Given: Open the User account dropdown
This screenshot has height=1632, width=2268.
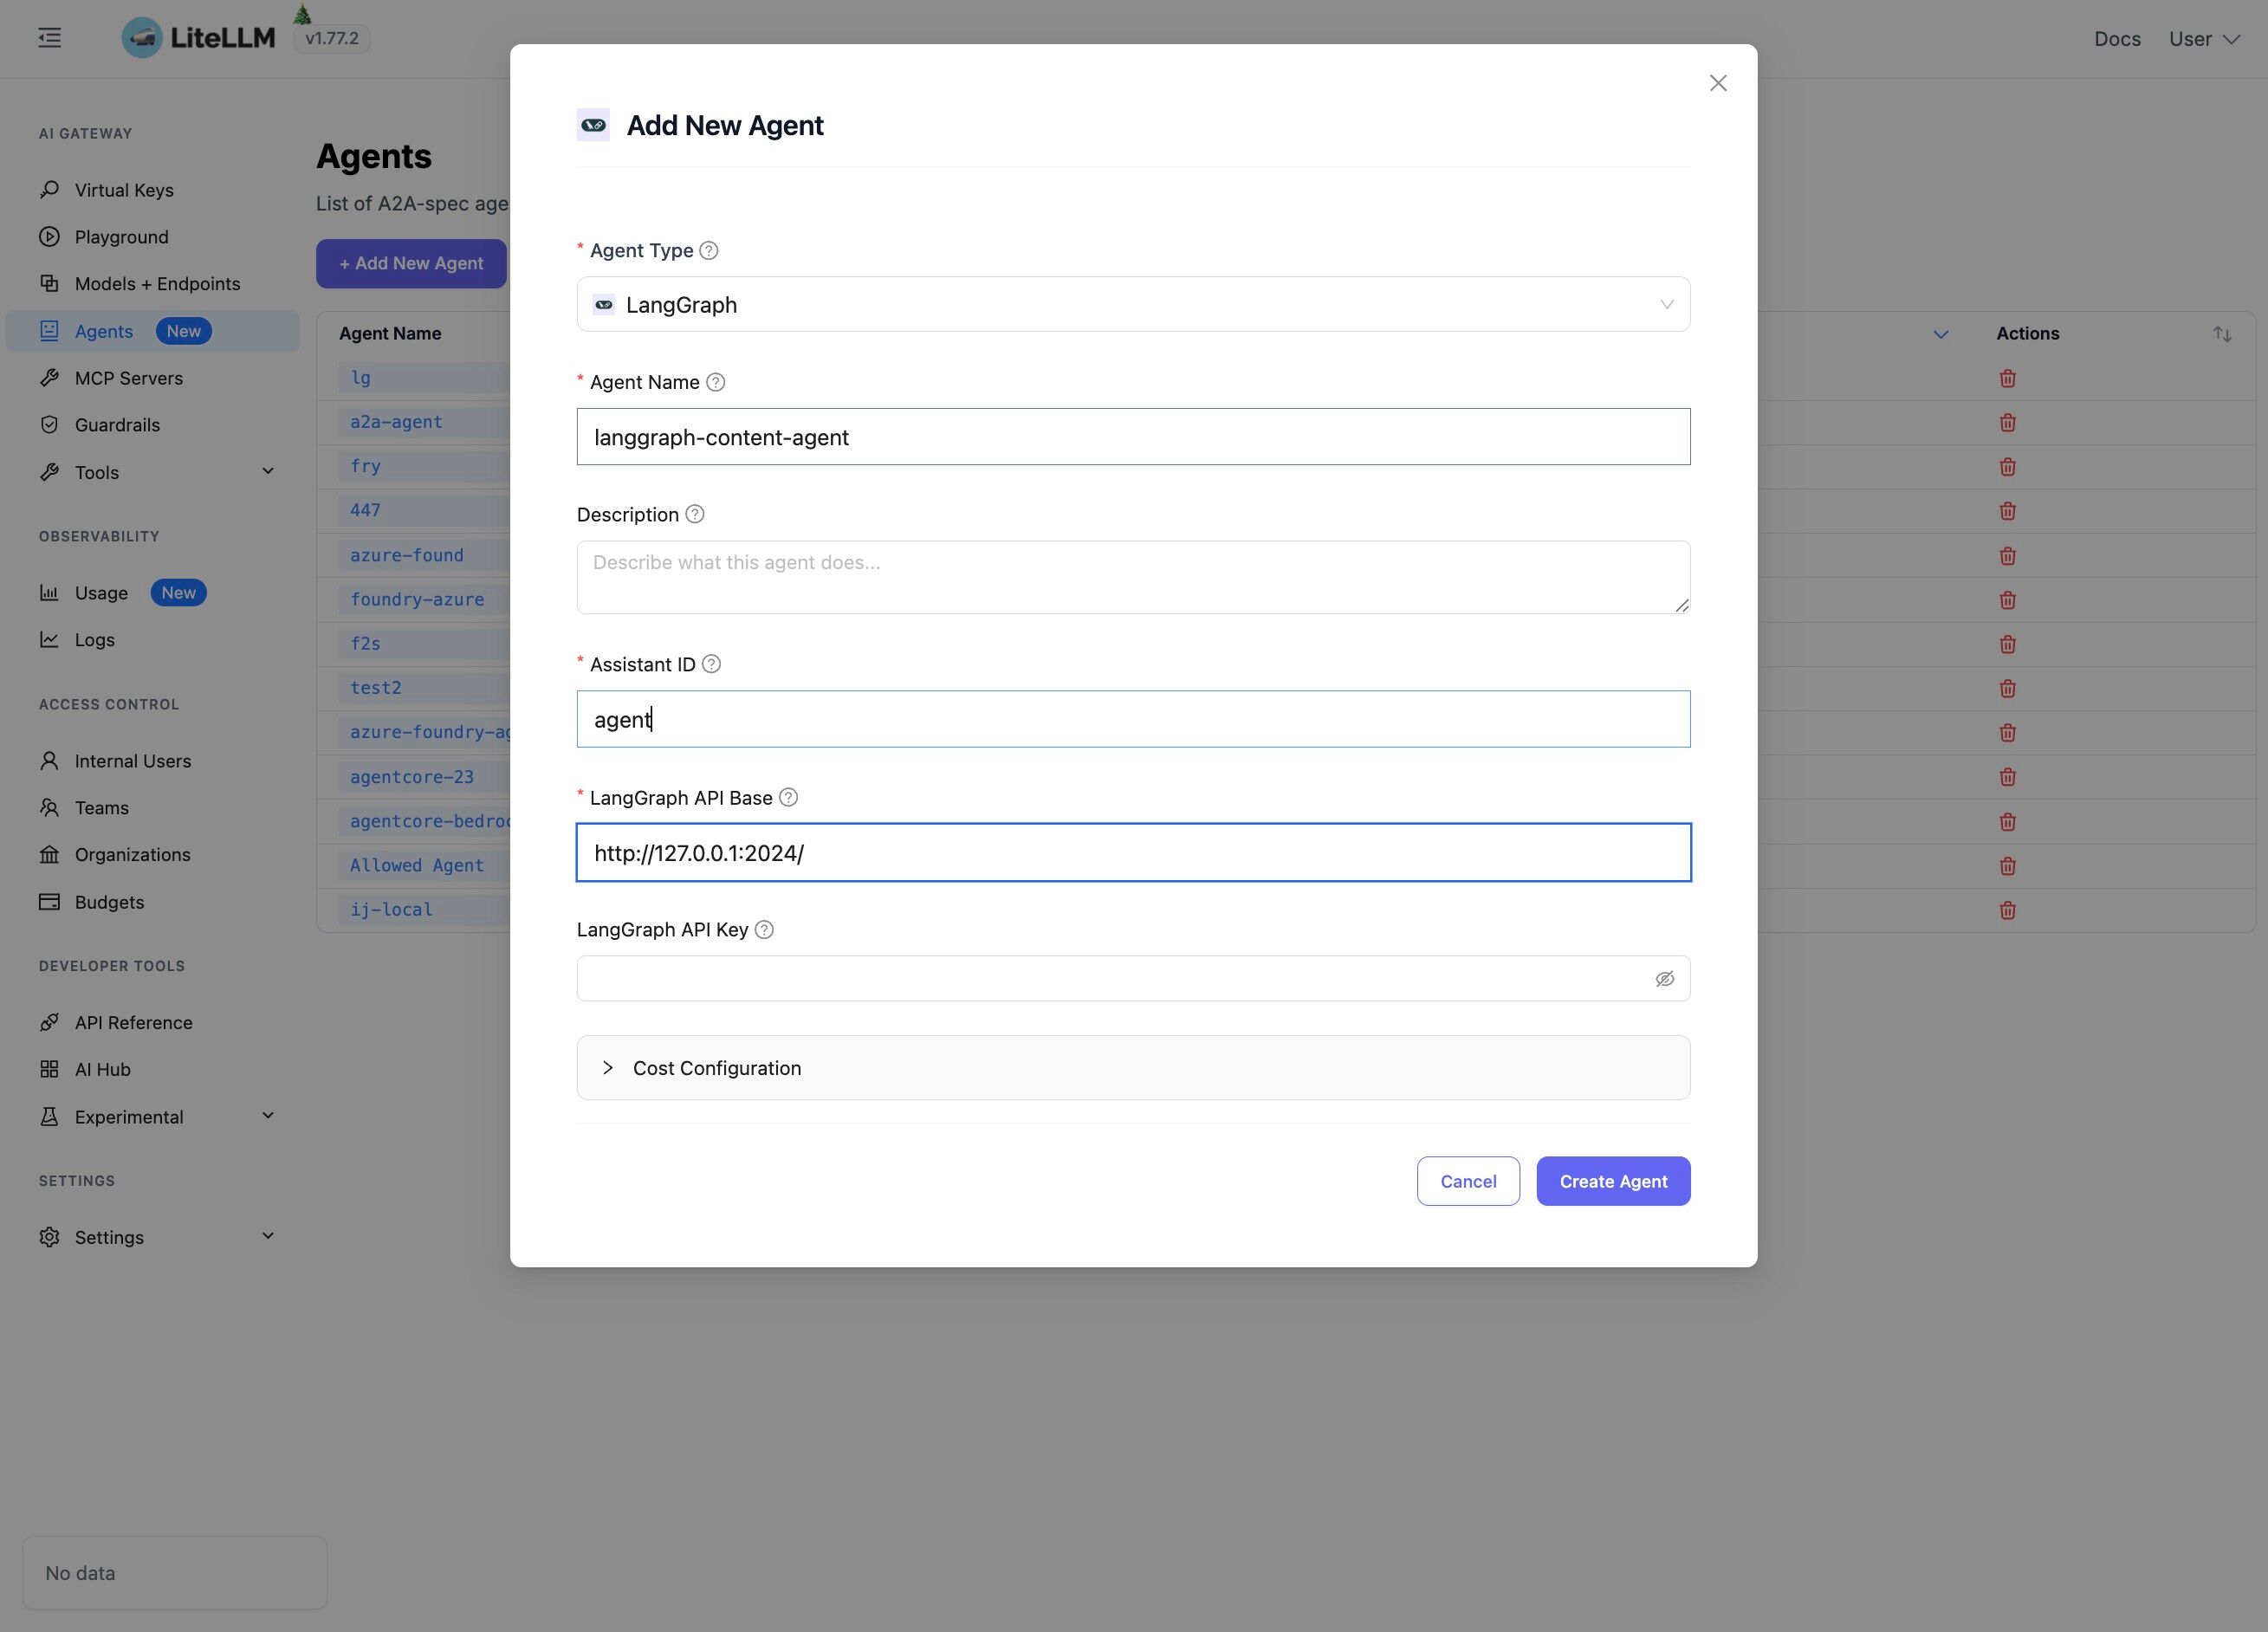Looking at the screenshot, I should click(2203, 38).
